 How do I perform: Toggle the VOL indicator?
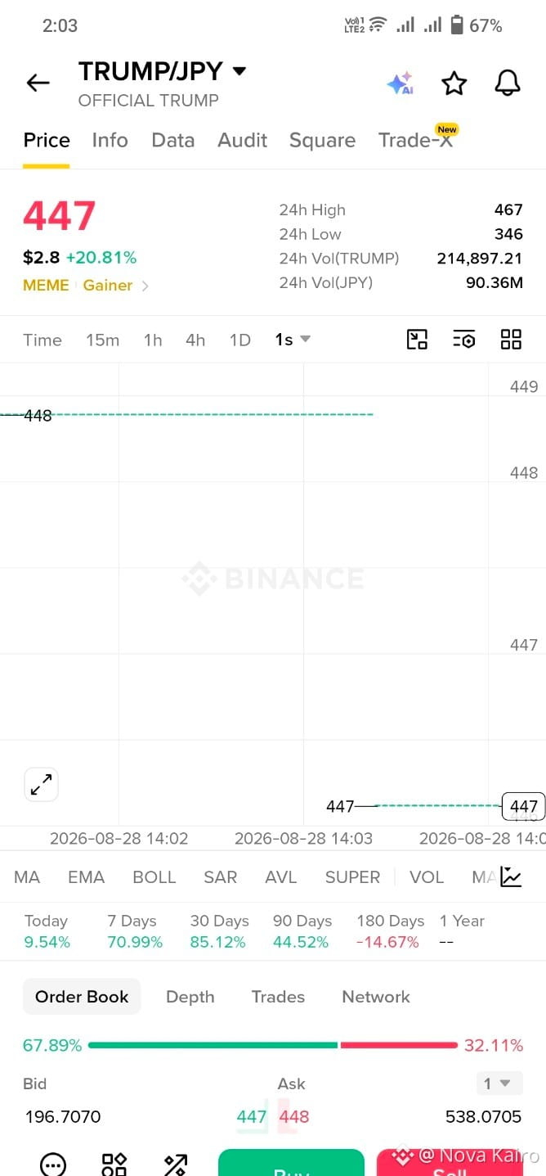(x=427, y=876)
